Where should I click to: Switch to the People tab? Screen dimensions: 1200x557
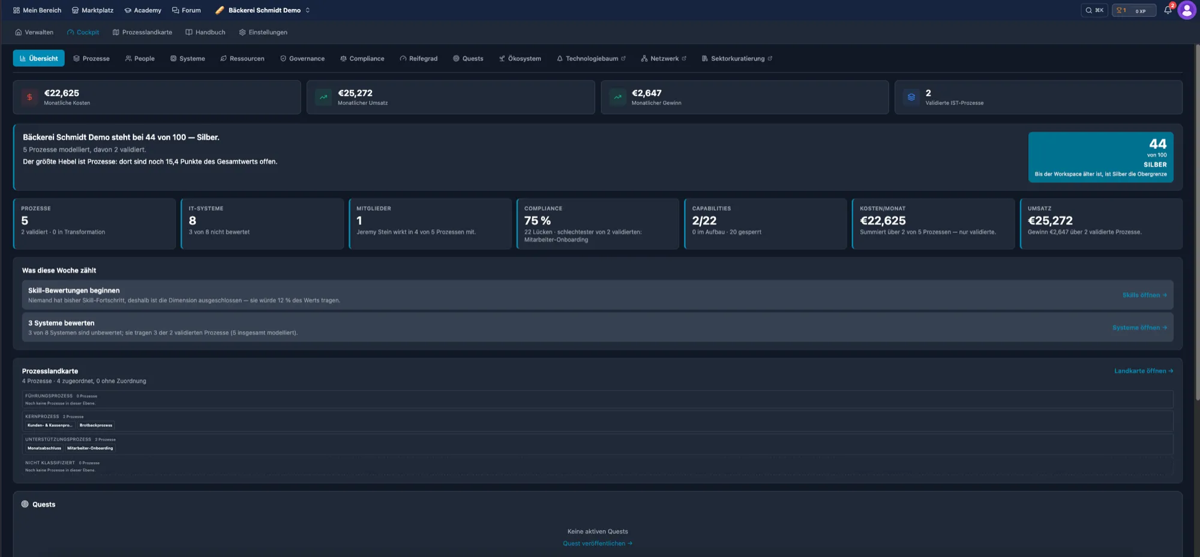click(x=140, y=58)
